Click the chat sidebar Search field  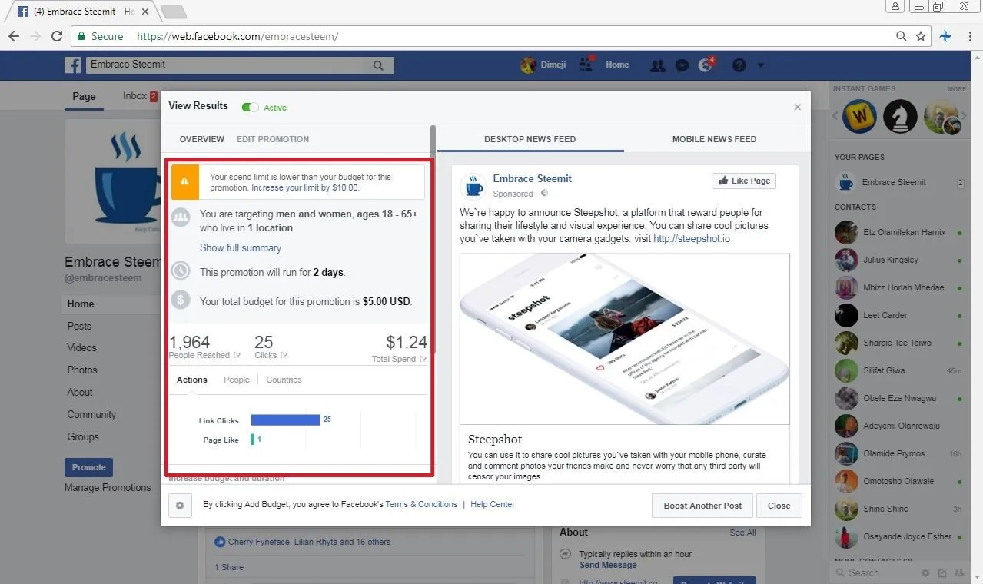point(876,572)
